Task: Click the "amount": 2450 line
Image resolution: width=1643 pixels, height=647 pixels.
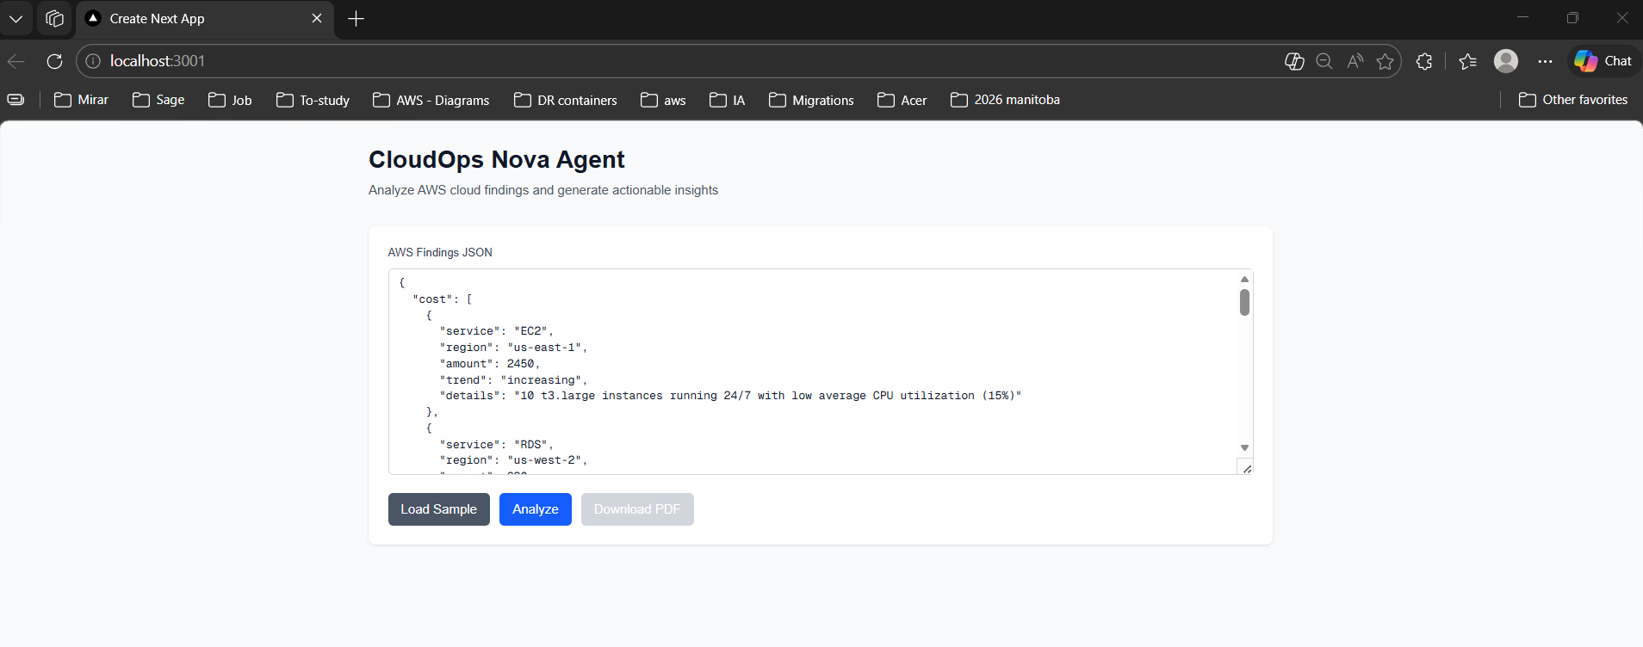Action: (x=490, y=364)
